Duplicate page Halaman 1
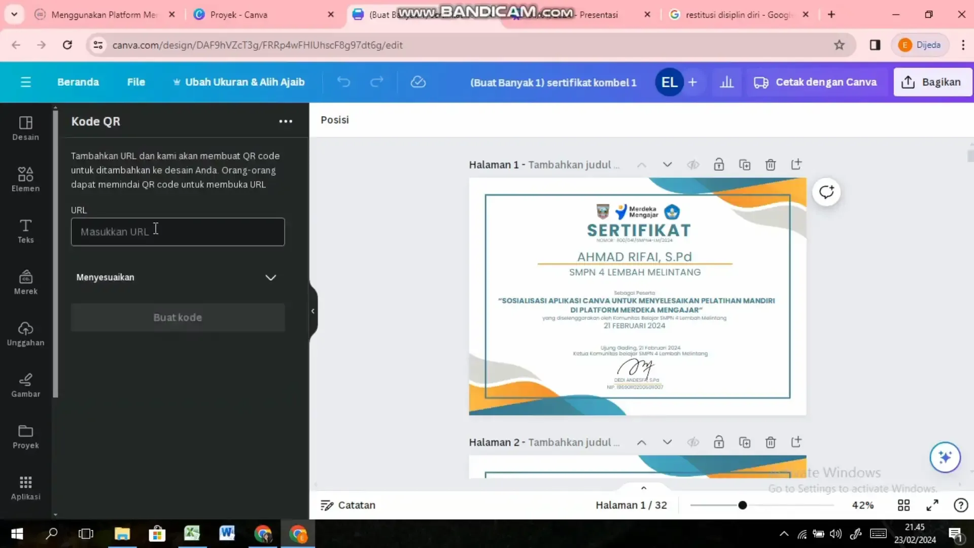The image size is (974, 548). pos(745,164)
